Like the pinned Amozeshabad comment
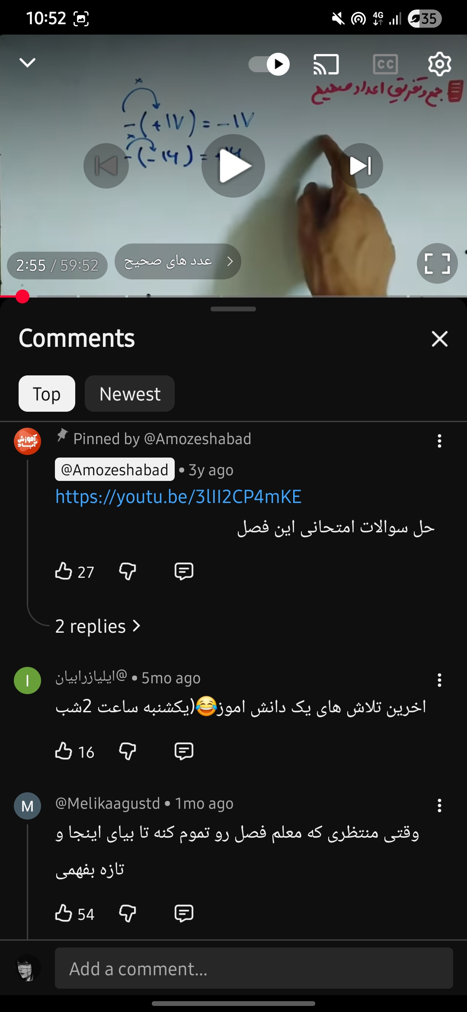467x1012 pixels. point(64,571)
